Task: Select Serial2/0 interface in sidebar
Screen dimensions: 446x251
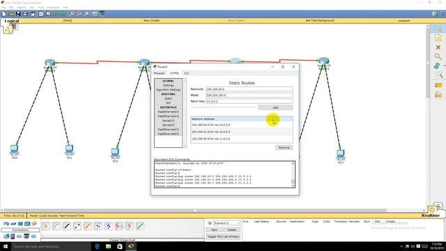Action: point(168,121)
